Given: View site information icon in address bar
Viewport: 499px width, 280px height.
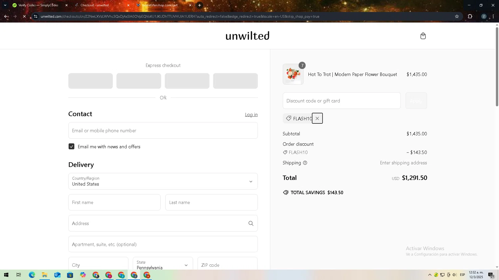Looking at the screenshot, I should pos(36,16).
